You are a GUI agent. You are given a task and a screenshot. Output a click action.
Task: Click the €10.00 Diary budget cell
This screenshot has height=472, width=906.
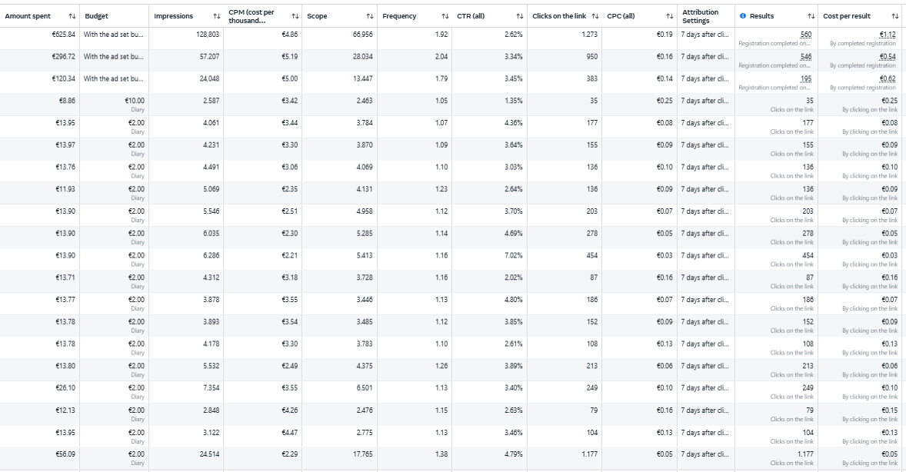(134, 101)
